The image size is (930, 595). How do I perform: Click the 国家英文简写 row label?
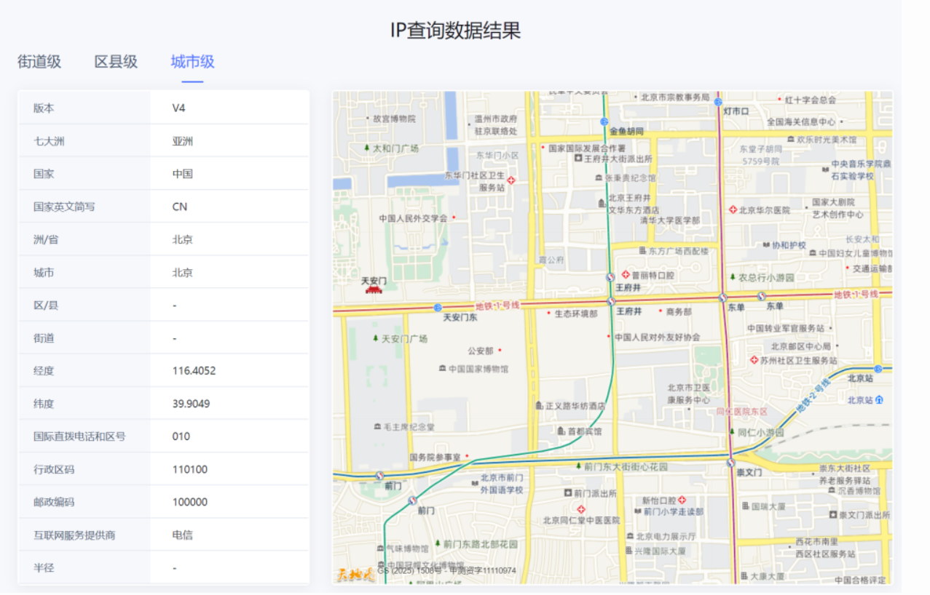coord(64,207)
